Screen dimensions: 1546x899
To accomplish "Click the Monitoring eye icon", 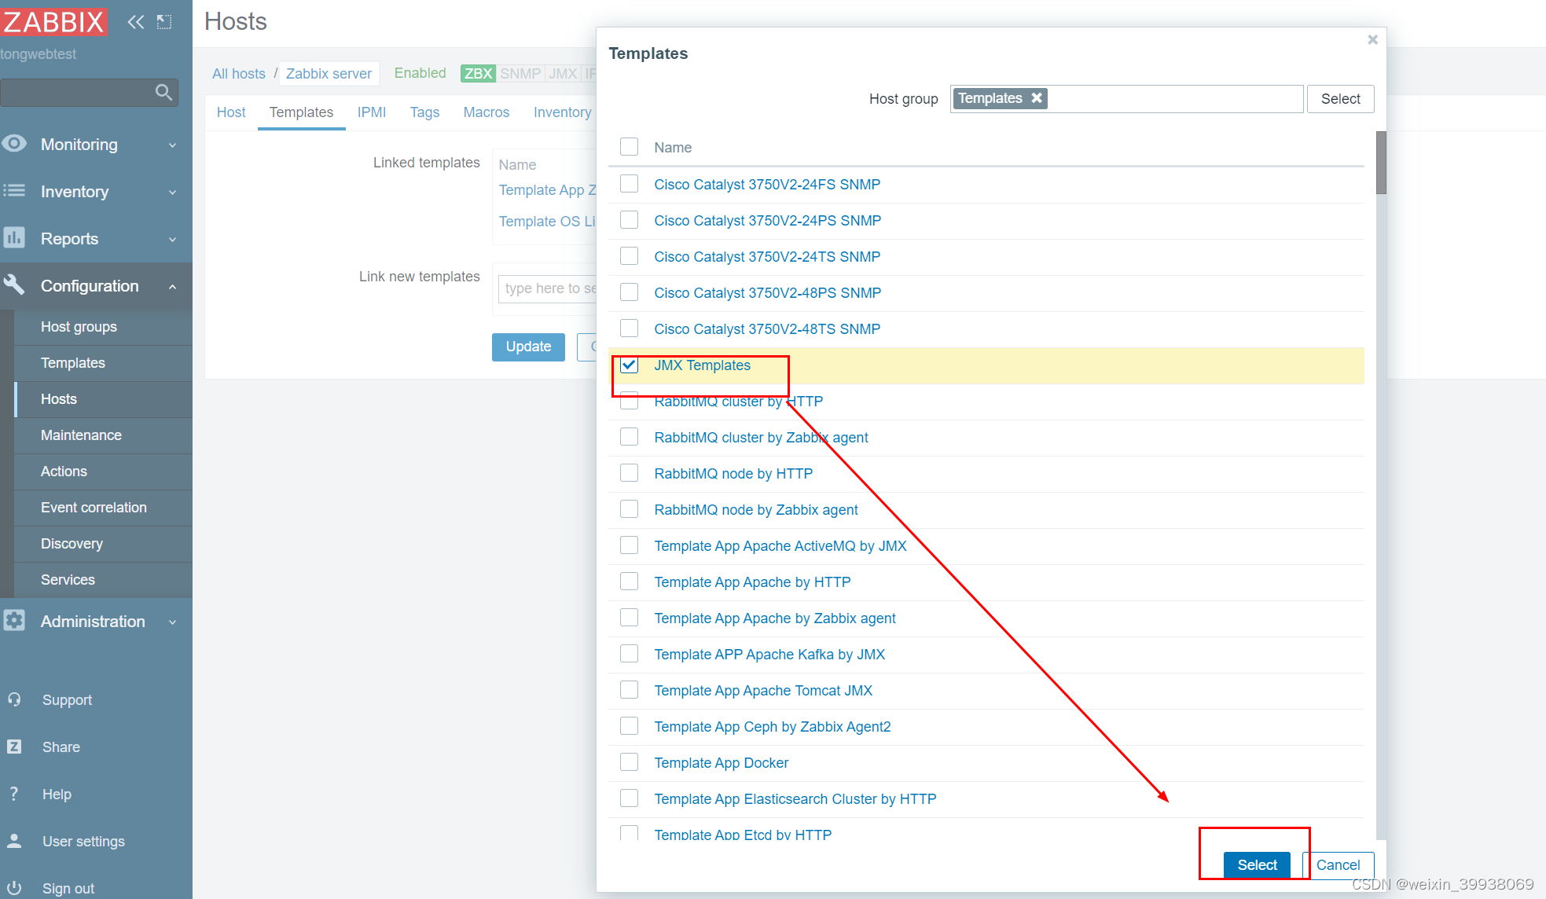I will (x=14, y=144).
